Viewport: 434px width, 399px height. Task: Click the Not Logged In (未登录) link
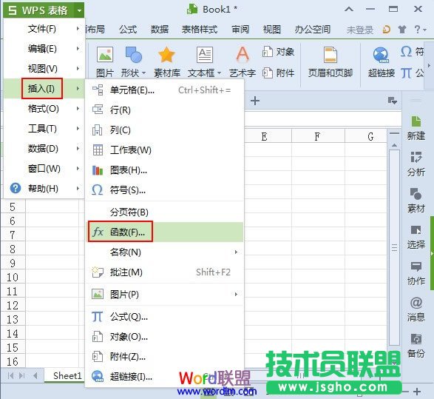point(360,30)
